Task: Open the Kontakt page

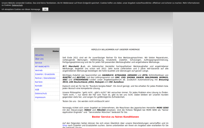Action: point(38,86)
